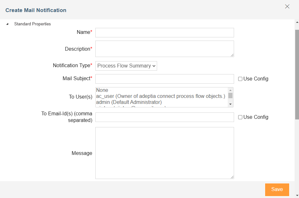Click the Mail Subject input field
Screen dimensions: 299x198
[165, 79]
